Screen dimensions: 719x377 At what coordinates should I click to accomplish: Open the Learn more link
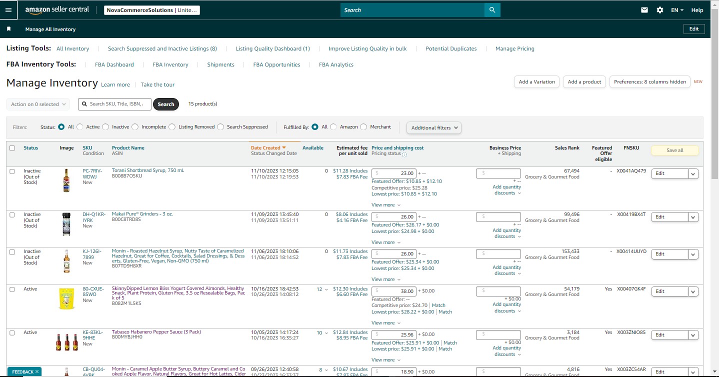(115, 84)
